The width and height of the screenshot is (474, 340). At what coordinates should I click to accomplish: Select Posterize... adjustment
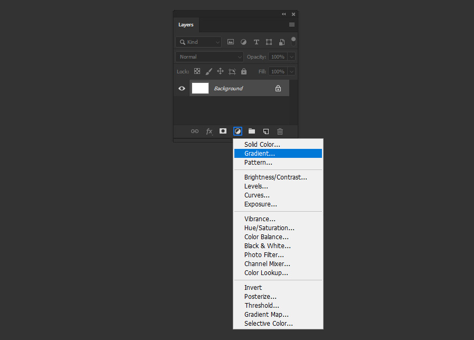click(278, 297)
